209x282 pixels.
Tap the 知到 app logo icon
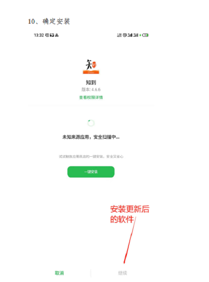pos(91,67)
